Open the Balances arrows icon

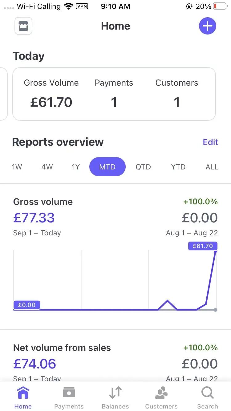click(115, 393)
